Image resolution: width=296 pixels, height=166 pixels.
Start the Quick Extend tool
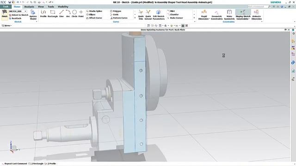tap(148, 15)
